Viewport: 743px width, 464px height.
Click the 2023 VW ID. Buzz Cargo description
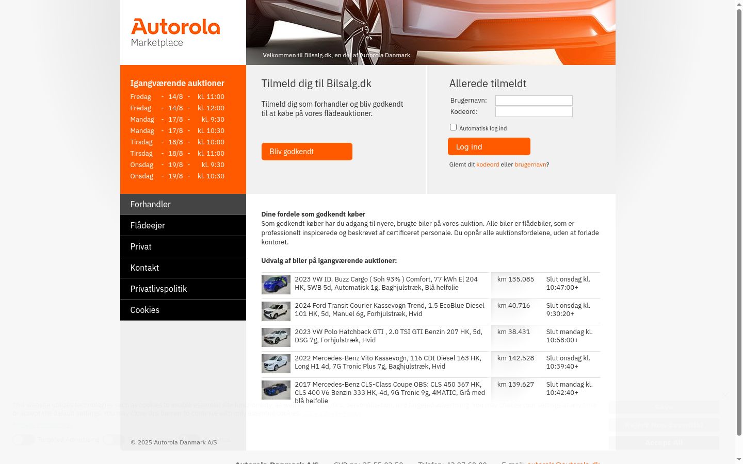point(386,284)
